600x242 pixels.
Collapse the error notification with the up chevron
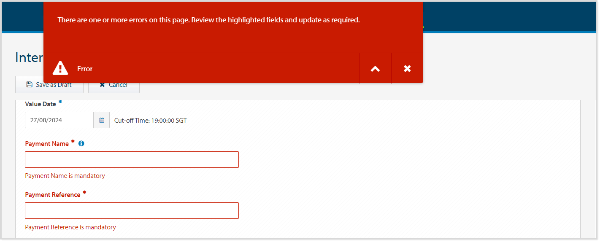click(x=375, y=69)
